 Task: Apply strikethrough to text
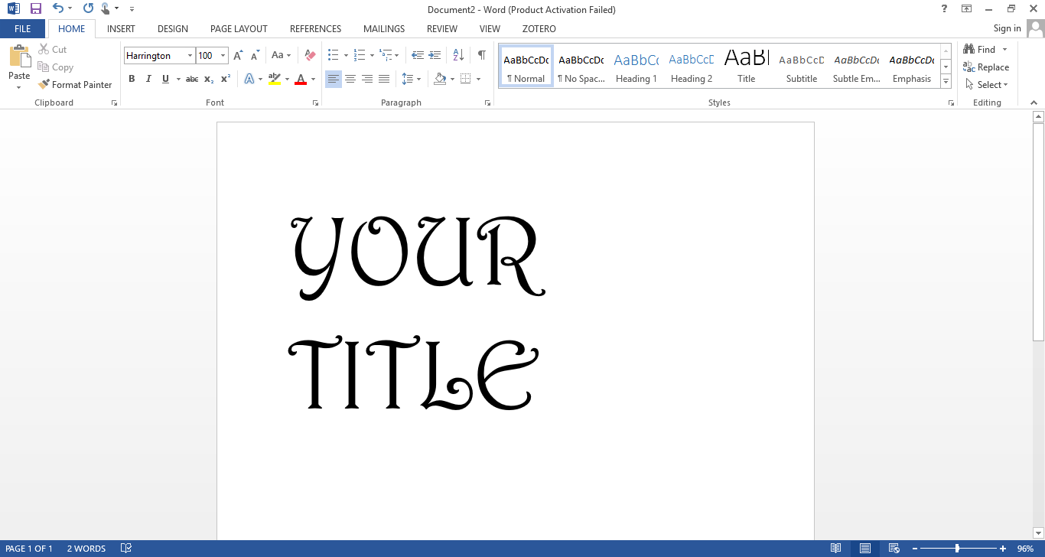click(191, 79)
